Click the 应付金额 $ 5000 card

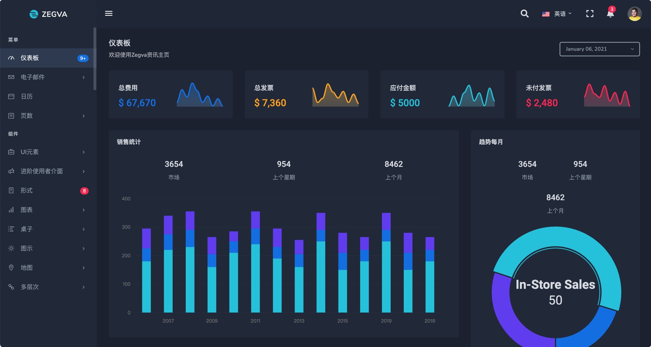tap(442, 94)
